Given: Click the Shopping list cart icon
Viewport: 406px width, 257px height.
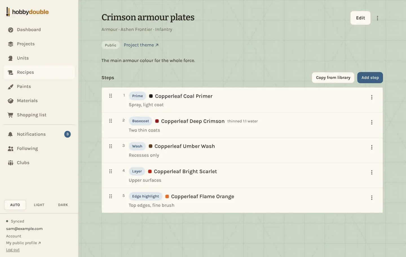Looking at the screenshot, I should point(11,115).
